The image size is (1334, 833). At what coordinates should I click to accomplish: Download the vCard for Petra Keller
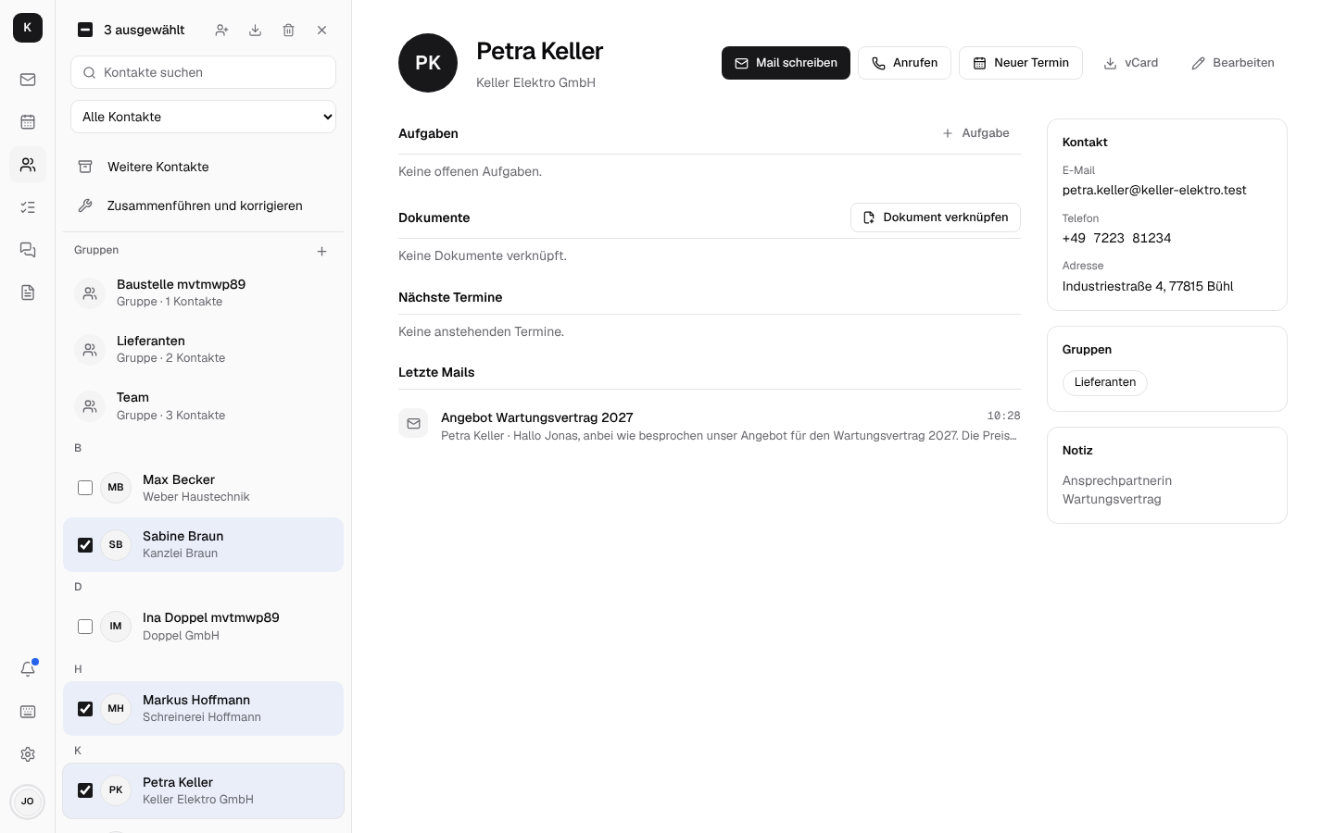[1131, 63]
